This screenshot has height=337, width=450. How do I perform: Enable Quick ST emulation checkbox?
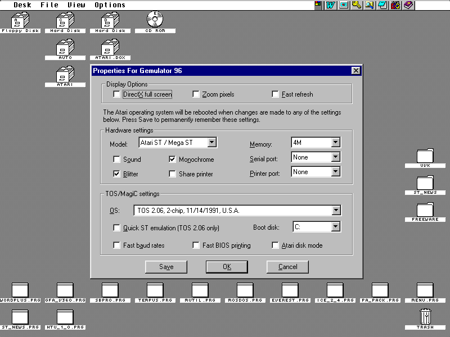[116, 227]
